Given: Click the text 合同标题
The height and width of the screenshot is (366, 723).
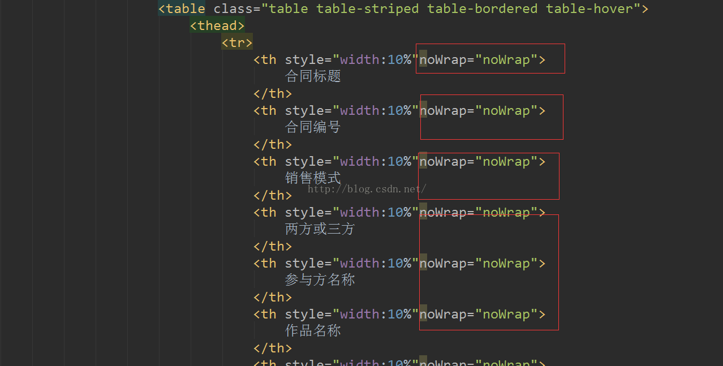Looking at the screenshot, I should point(313,76).
